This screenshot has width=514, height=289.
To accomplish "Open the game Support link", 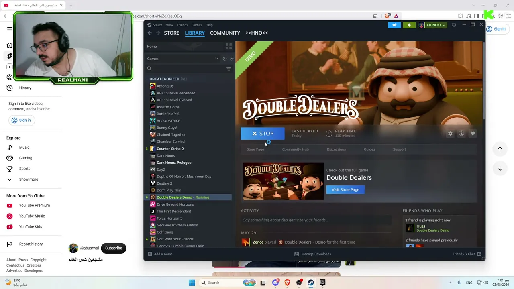I will 399,149.
